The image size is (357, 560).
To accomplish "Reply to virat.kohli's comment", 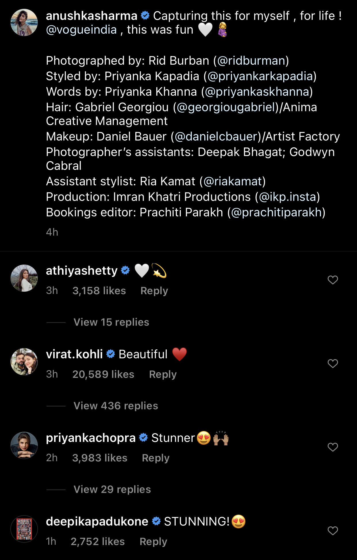I will point(163,374).
